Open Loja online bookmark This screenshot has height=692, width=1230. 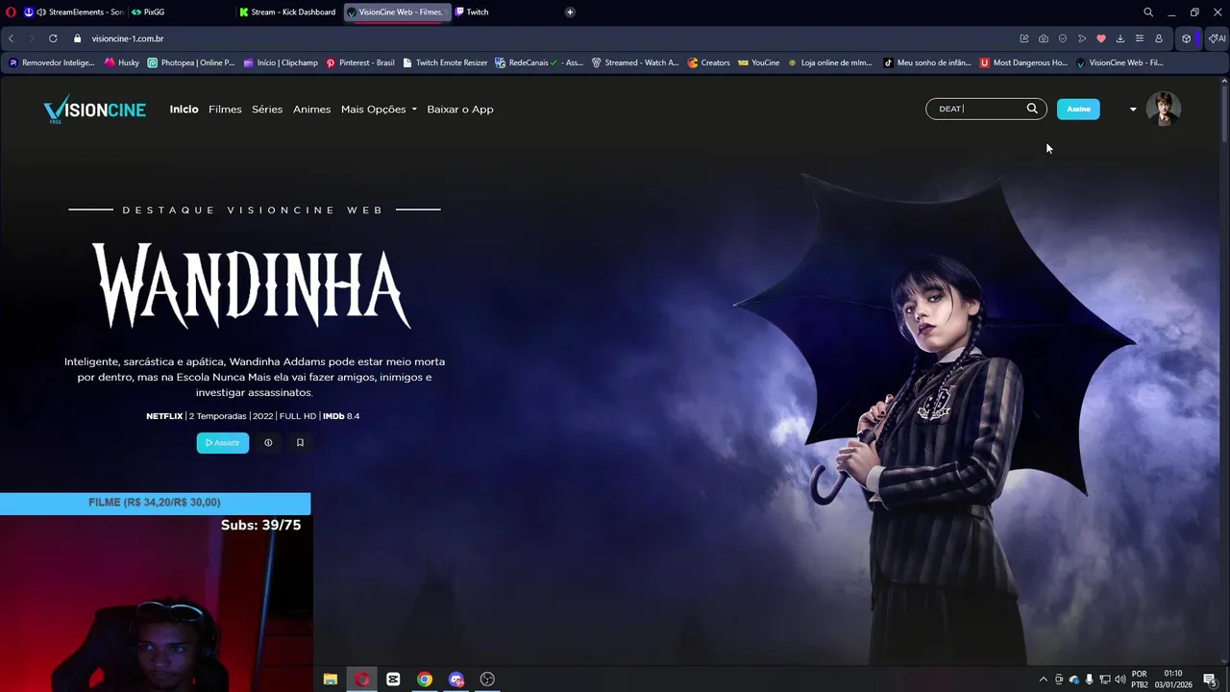pyautogui.click(x=830, y=62)
